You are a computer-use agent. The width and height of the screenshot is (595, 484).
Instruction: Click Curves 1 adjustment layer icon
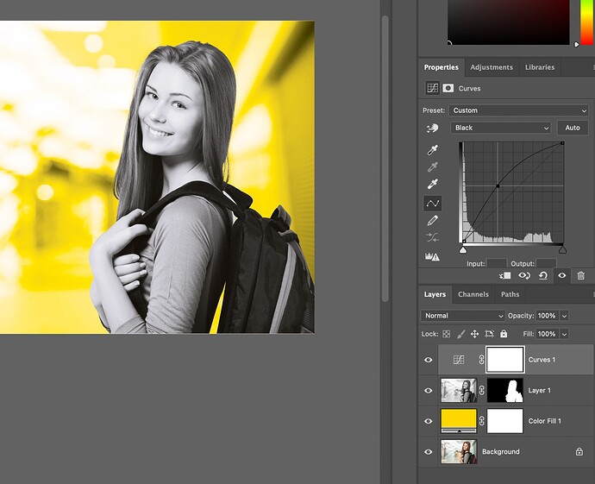pos(459,360)
